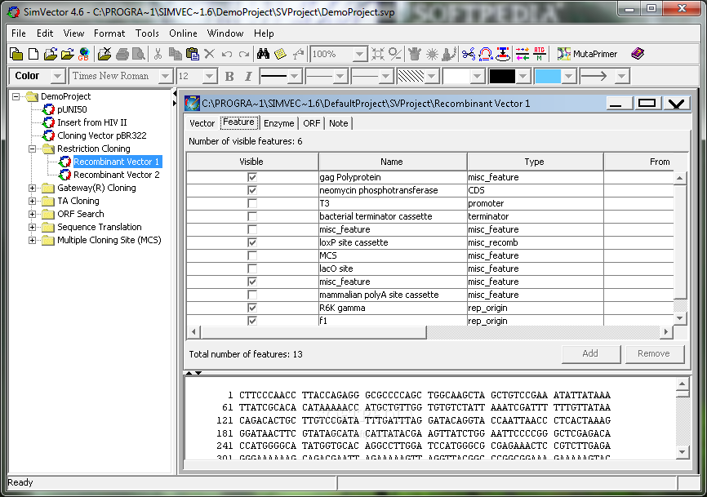Select pUNI50 in the project tree

point(72,109)
